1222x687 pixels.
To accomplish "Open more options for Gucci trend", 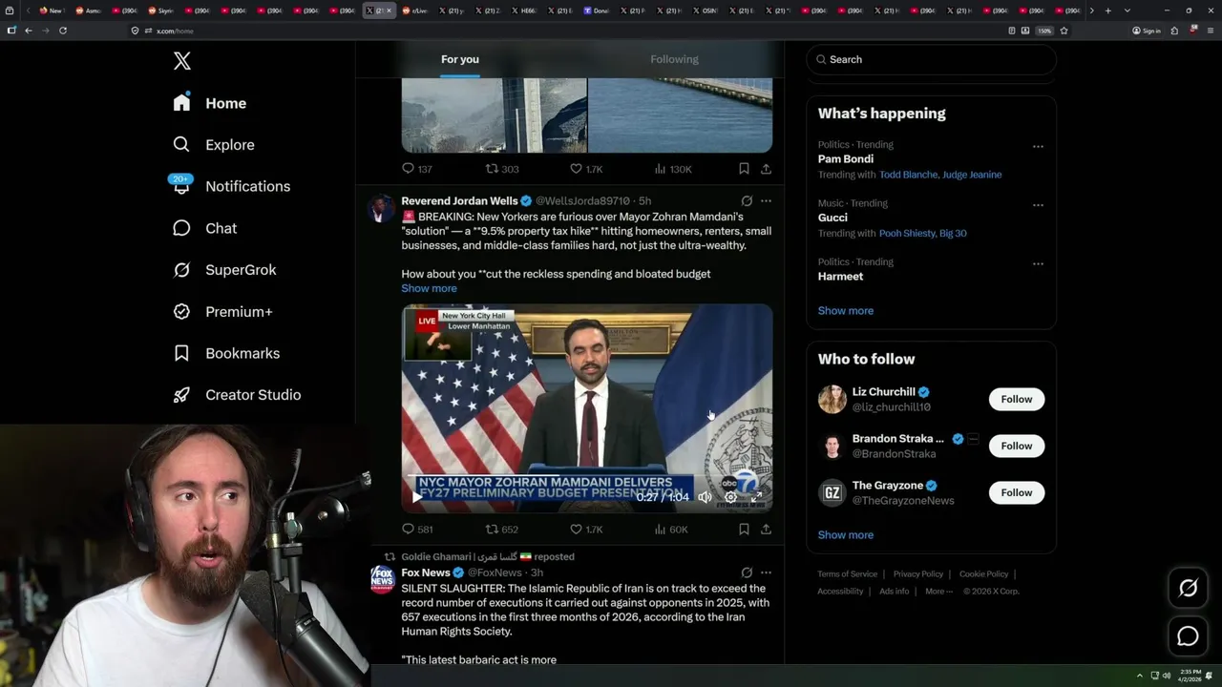I will pyautogui.click(x=1038, y=205).
